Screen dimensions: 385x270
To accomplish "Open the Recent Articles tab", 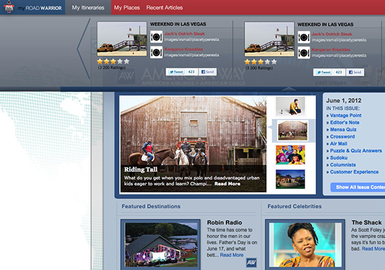I will (x=165, y=7).
